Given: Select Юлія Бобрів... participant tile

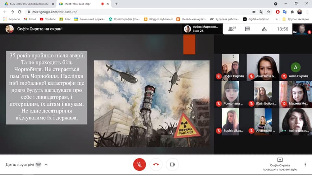Looking at the screenshot, I should pyautogui.click(x=263, y=94).
